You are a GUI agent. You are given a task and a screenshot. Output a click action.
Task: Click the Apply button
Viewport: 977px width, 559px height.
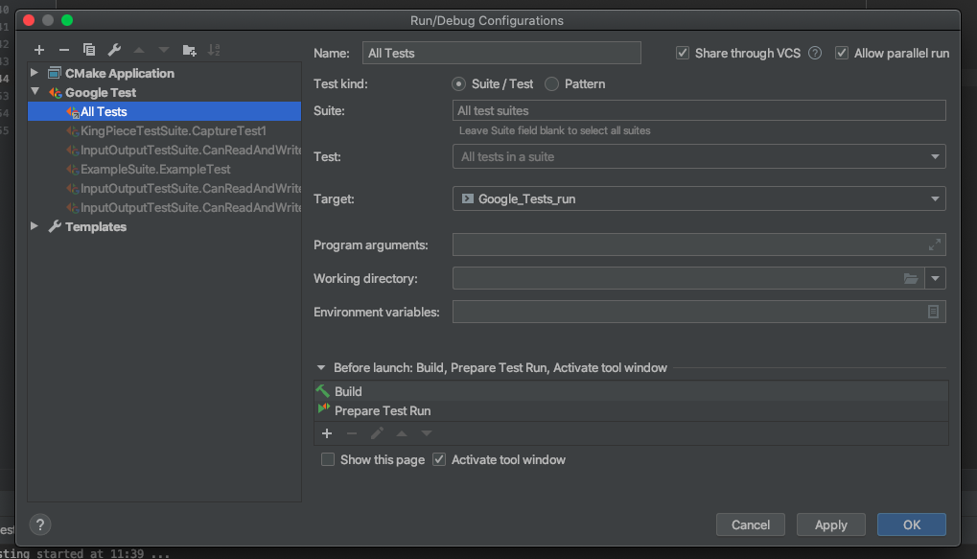[830, 524]
